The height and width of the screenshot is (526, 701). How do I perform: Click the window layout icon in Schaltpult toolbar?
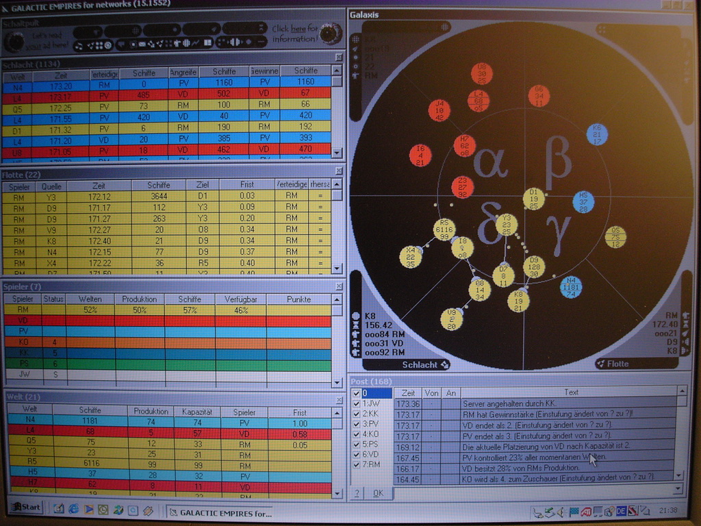point(208,42)
